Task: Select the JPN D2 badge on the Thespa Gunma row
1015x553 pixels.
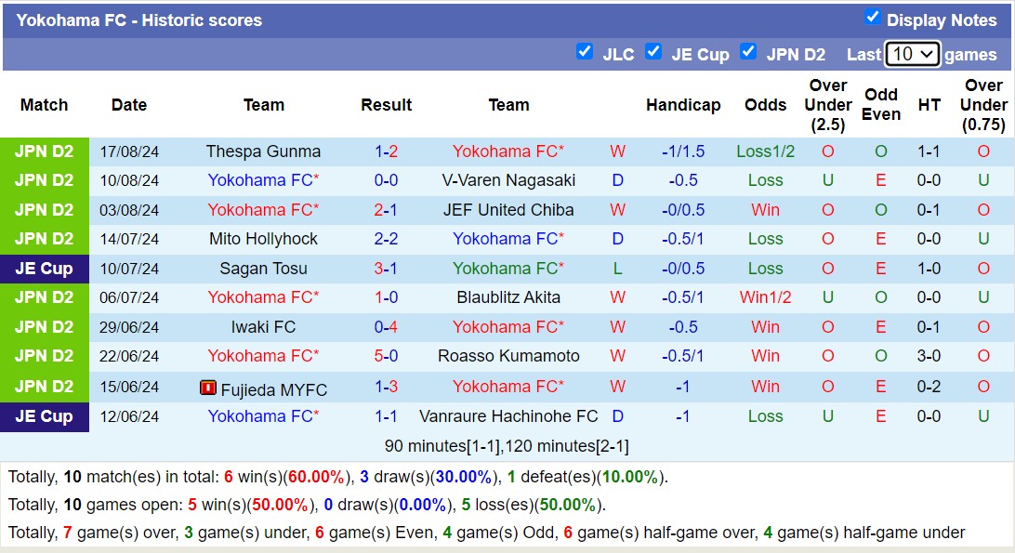Action: pyautogui.click(x=44, y=151)
